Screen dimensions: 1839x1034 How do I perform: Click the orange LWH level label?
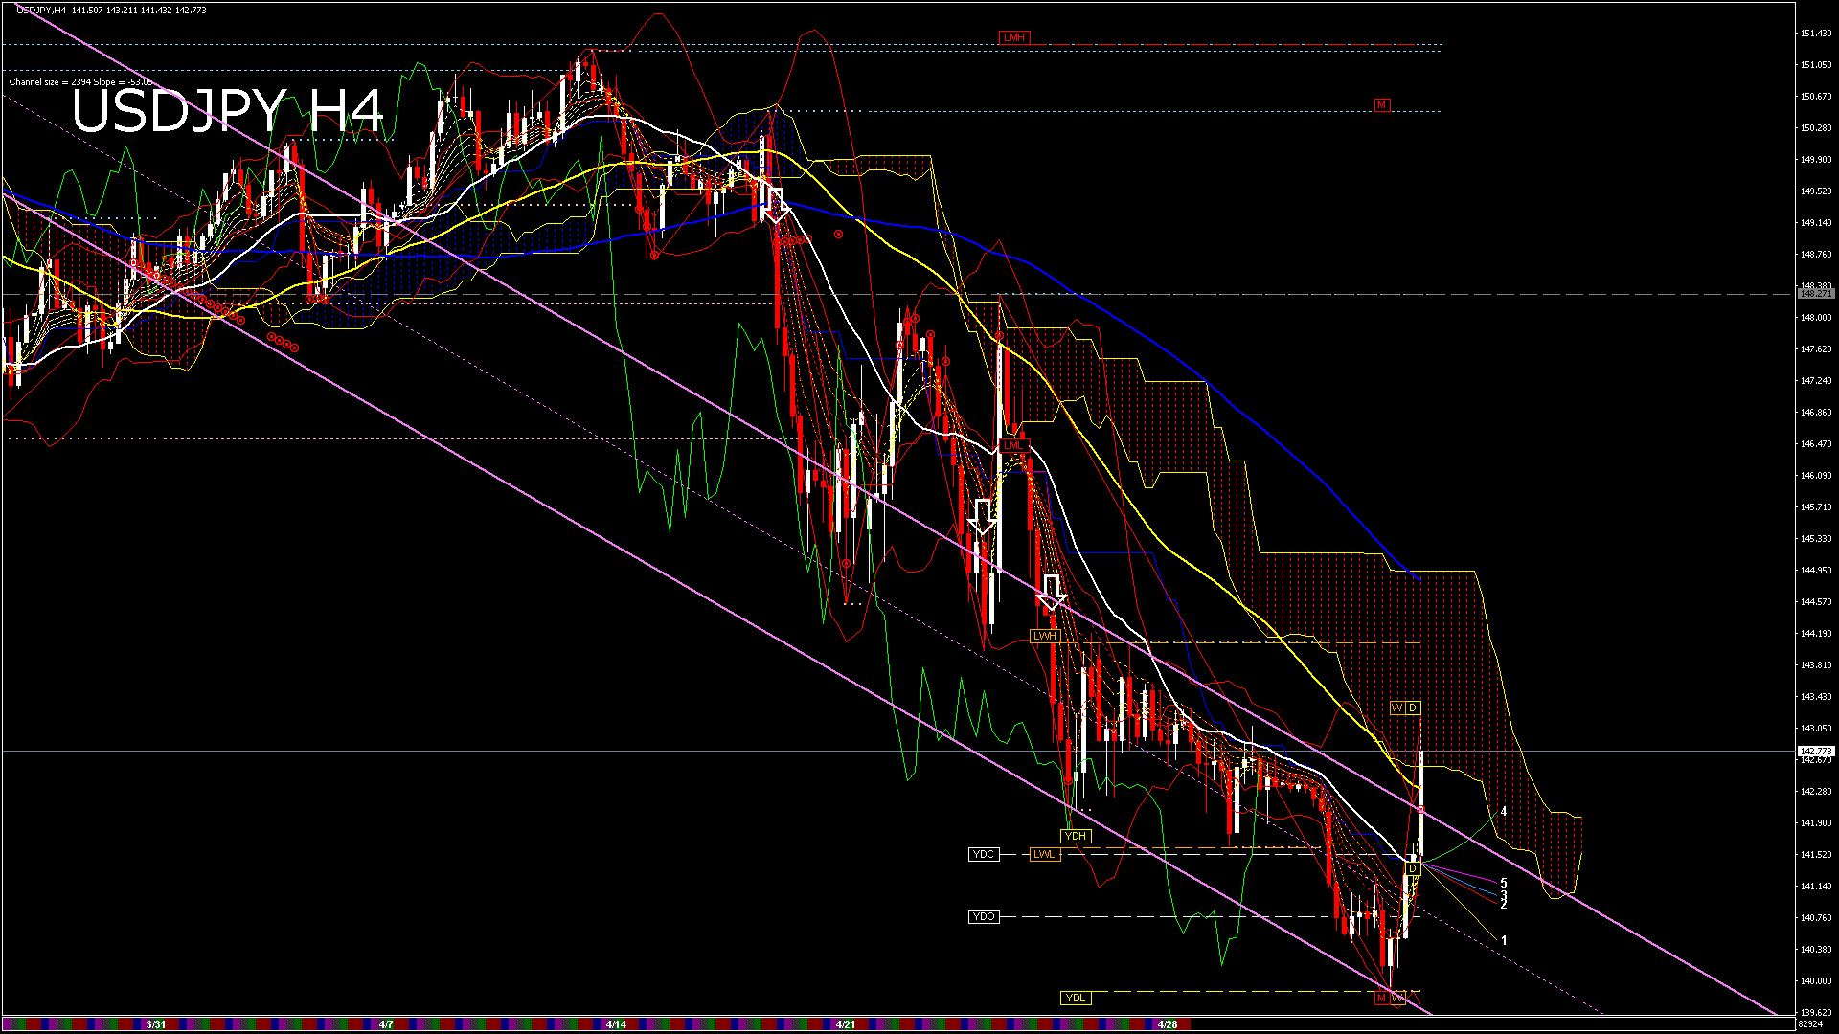click(1044, 637)
